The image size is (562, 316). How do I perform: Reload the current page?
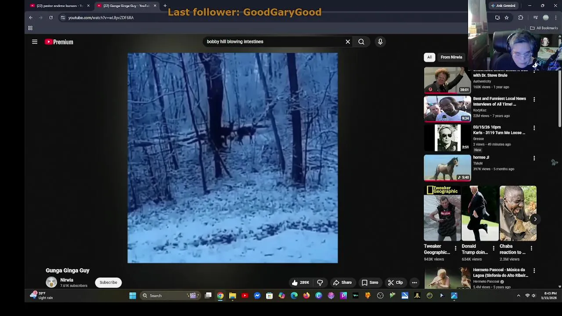[51, 18]
